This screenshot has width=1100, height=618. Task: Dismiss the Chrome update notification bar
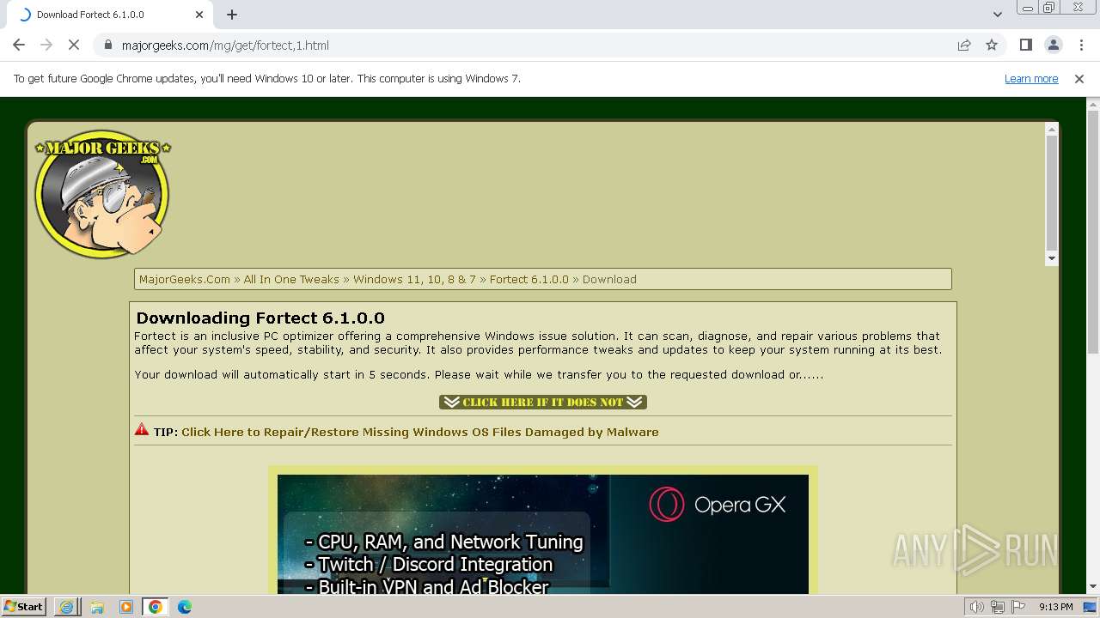1079,79
